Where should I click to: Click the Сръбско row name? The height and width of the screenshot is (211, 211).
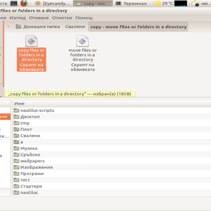pyautogui.click(x=30, y=155)
